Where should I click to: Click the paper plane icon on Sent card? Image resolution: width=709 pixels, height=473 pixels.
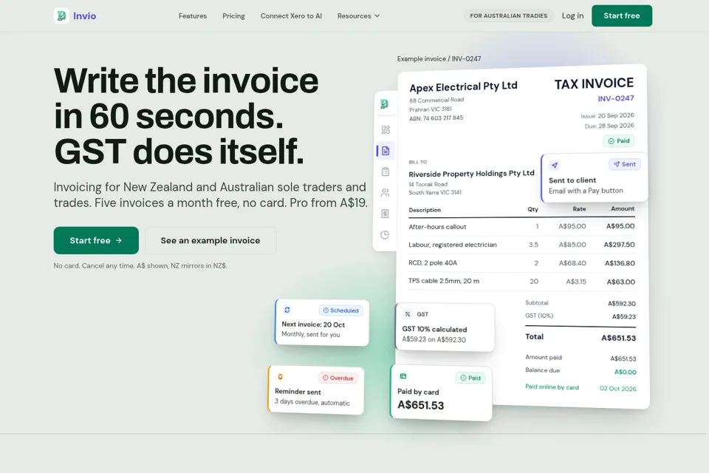(x=555, y=166)
